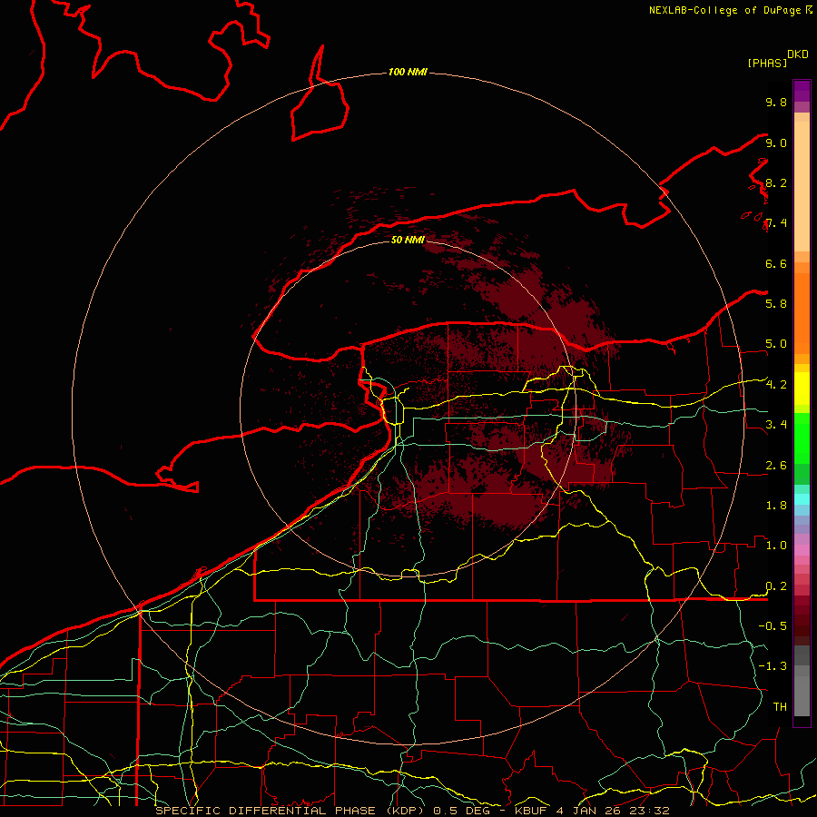Pick the cyan color bar segment near 1.8

pyautogui.click(x=802, y=499)
